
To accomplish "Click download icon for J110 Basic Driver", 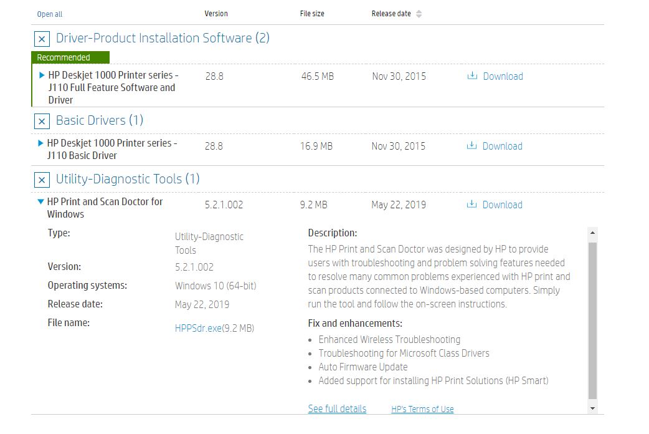I will [472, 146].
